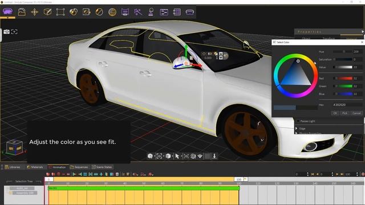Click the Hue value field showing 209

pos(357,52)
